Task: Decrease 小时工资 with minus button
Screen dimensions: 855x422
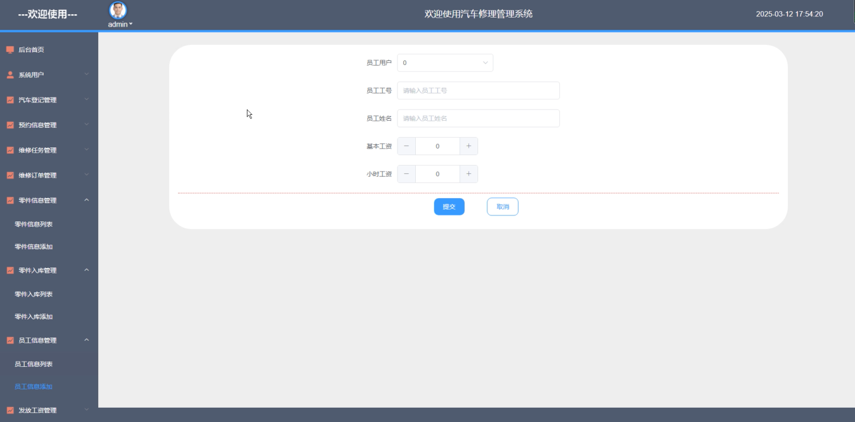Action: (x=407, y=174)
